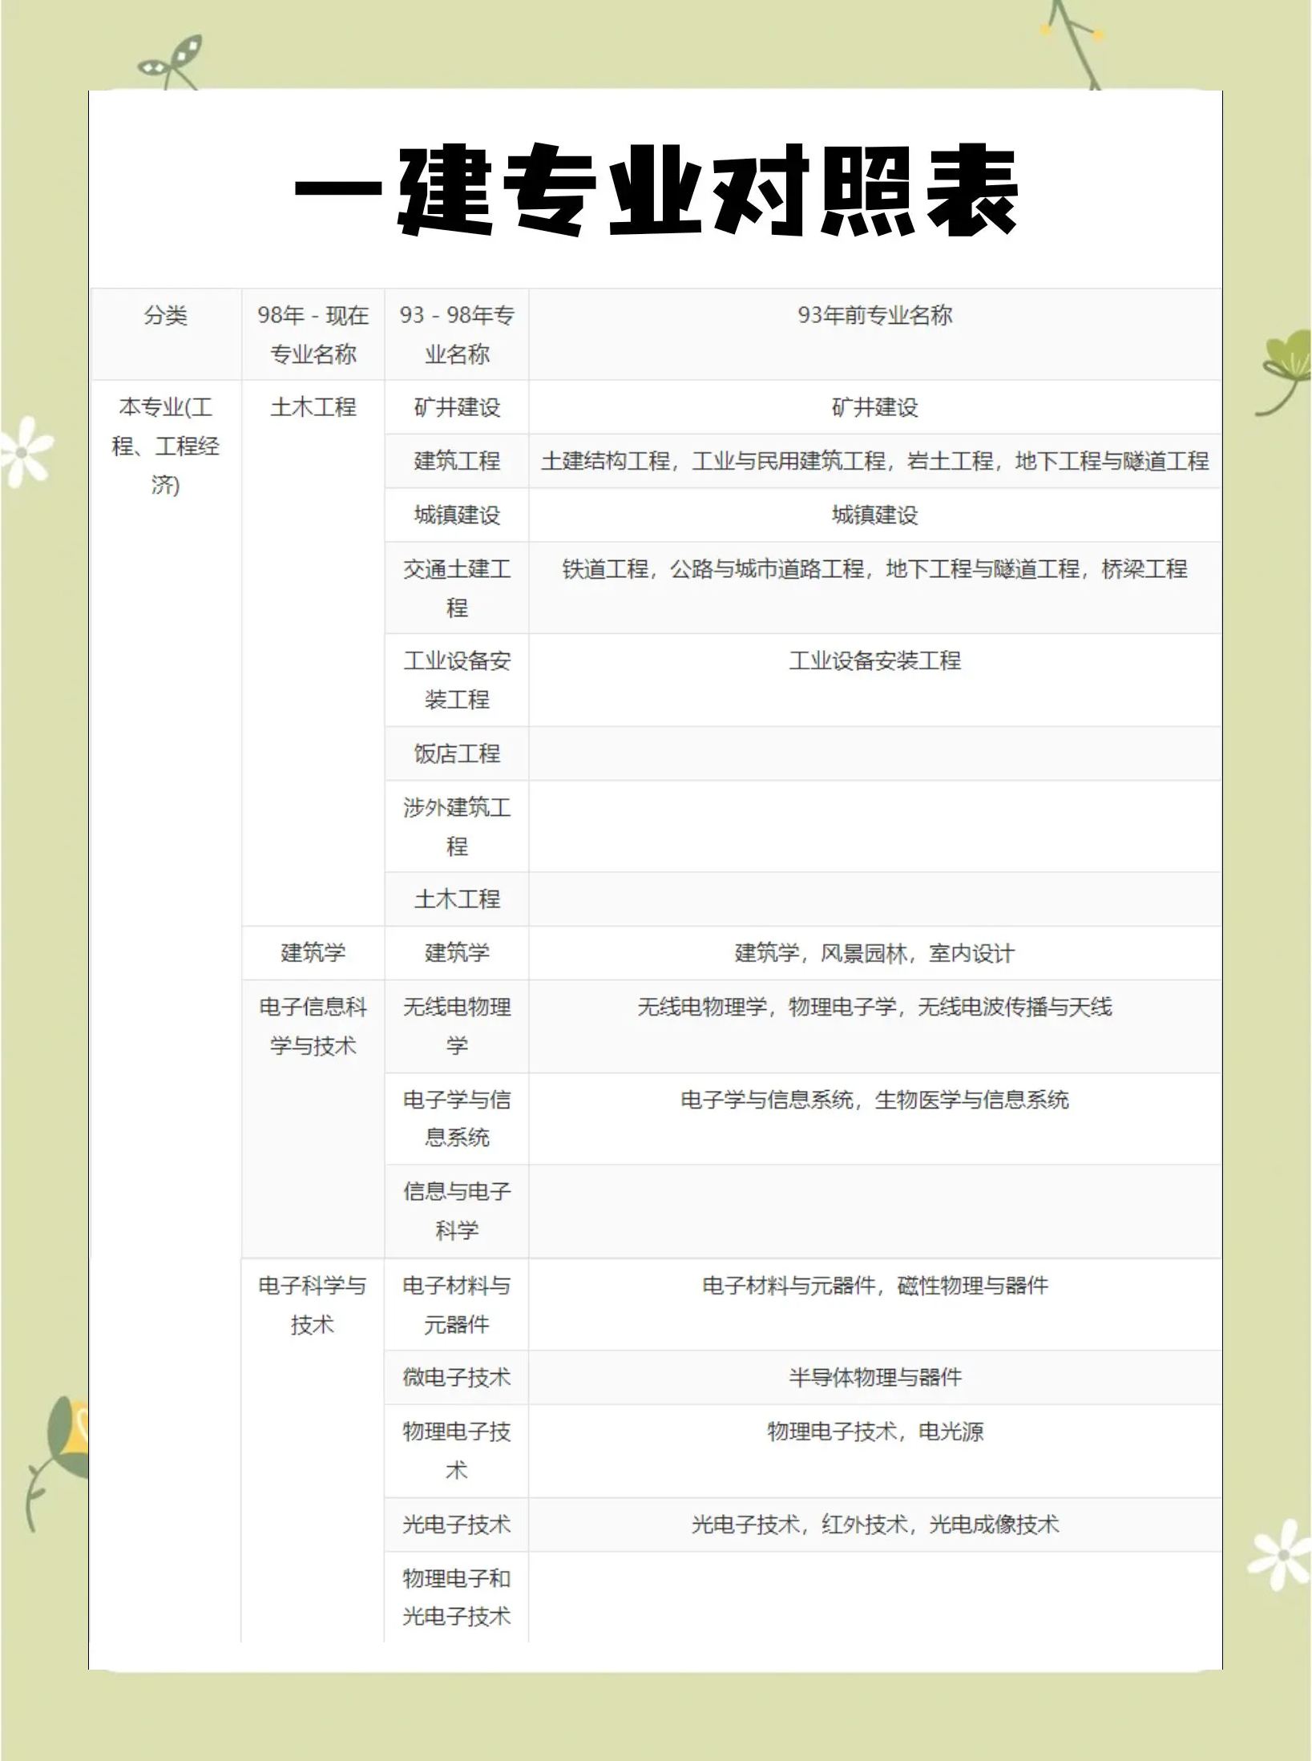
Task: Select the 光电子技术 row entry
Action: pyautogui.click(x=456, y=1525)
